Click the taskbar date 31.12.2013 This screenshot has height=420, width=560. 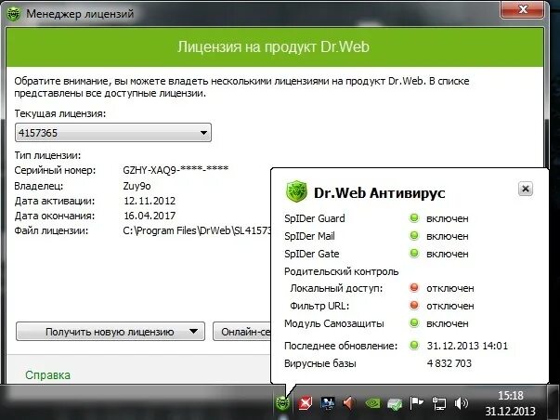[x=511, y=411]
